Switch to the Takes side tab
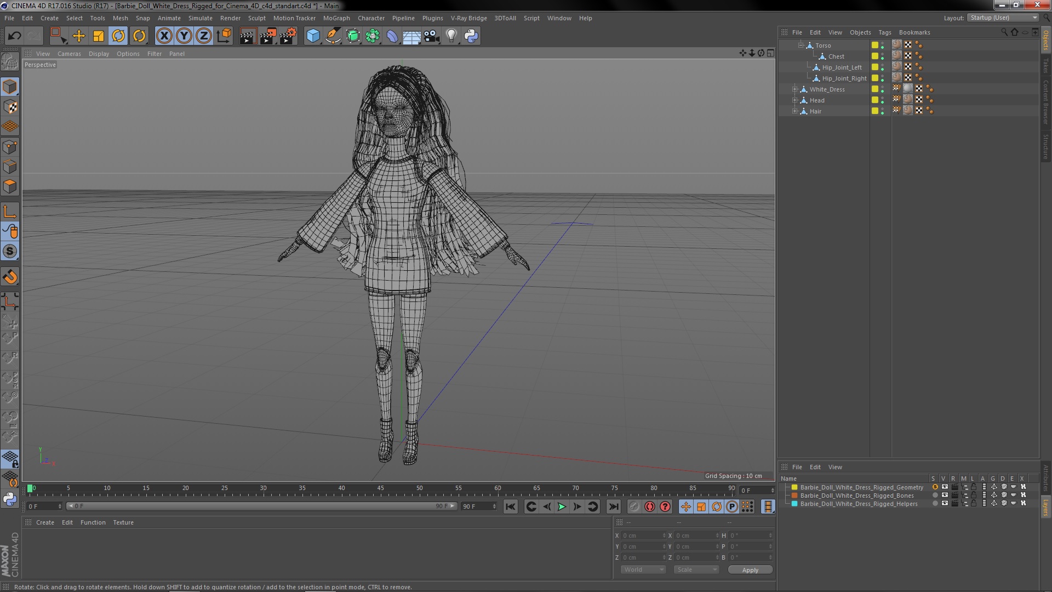The height and width of the screenshot is (592, 1052). pyautogui.click(x=1046, y=65)
